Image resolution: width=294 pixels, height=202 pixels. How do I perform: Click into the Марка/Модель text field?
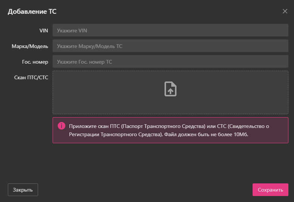(170, 46)
